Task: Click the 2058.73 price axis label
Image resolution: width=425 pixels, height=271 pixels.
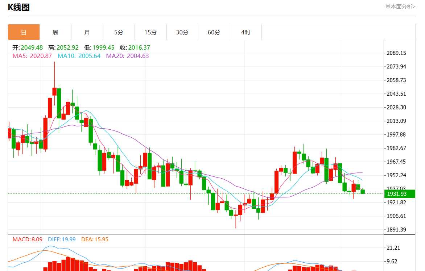Action: tap(396, 80)
